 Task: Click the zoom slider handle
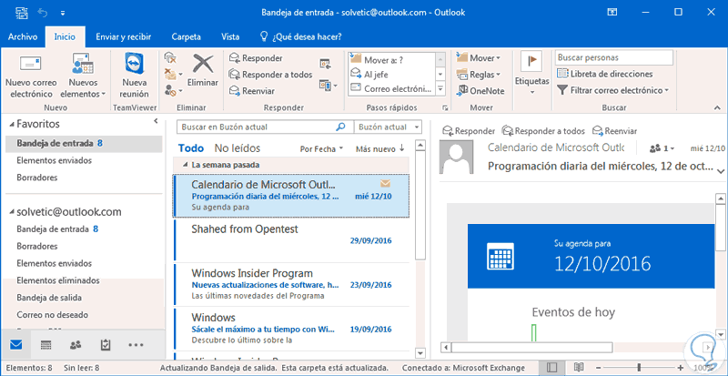click(x=639, y=368)
